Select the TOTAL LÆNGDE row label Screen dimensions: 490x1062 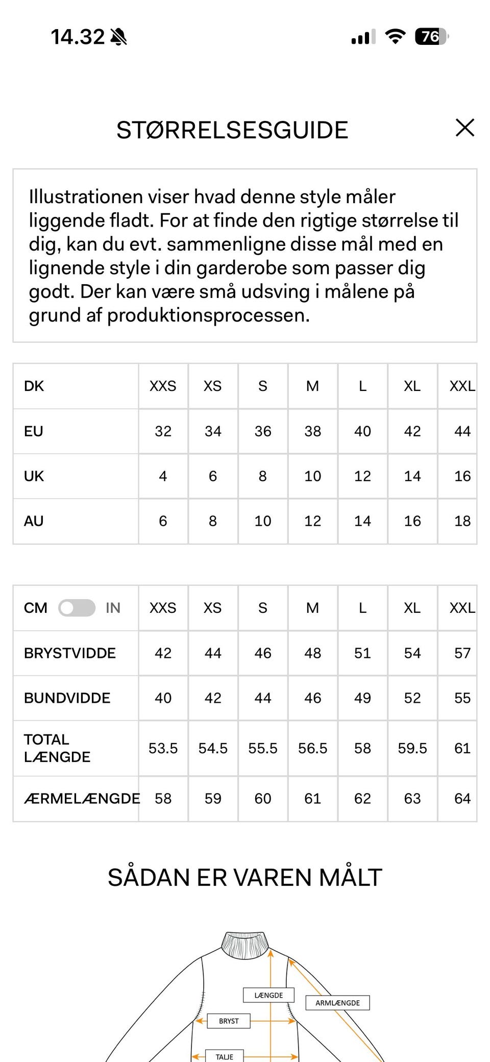point(57,748)
